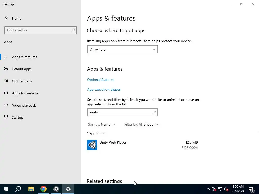
Task: Click the Unity Web Player app icon
Action: 92,145
